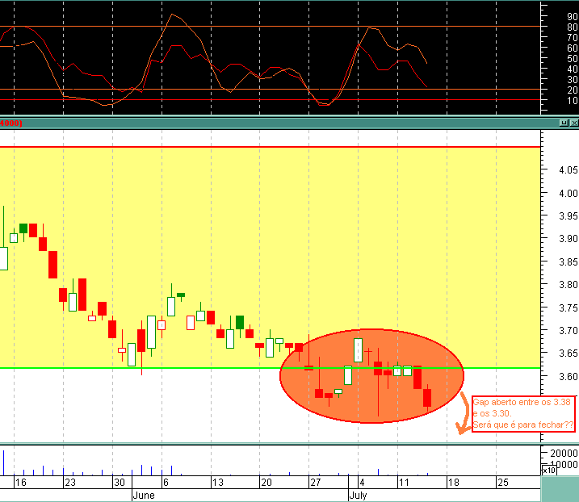Select the red horizontal resistance line on price chart
The image size is (579, 502).
pyautogui.click(x=270, y=147)
